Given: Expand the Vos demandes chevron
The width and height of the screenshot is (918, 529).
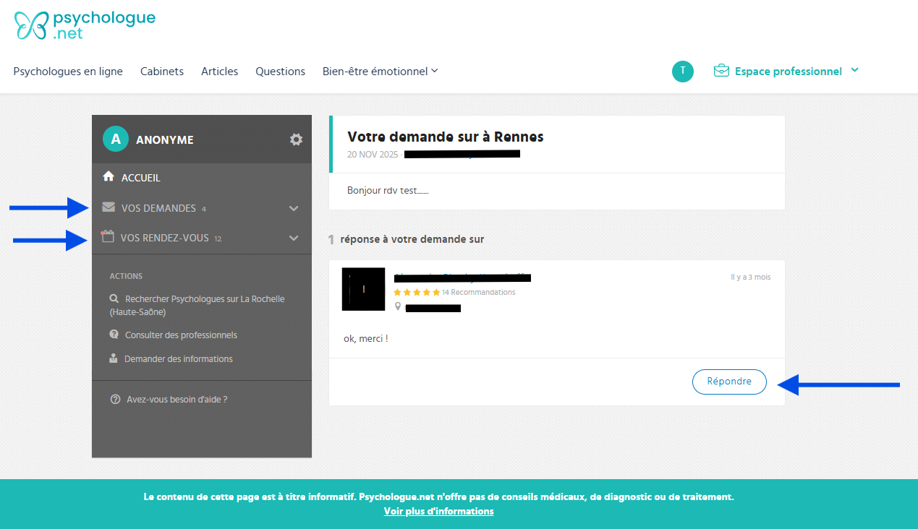Looking at the screenshot, I should (x=294, y=208).
